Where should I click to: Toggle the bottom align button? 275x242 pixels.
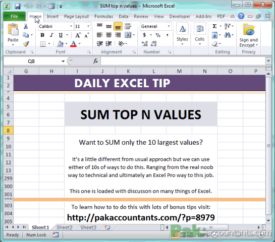tap(118, 26)
